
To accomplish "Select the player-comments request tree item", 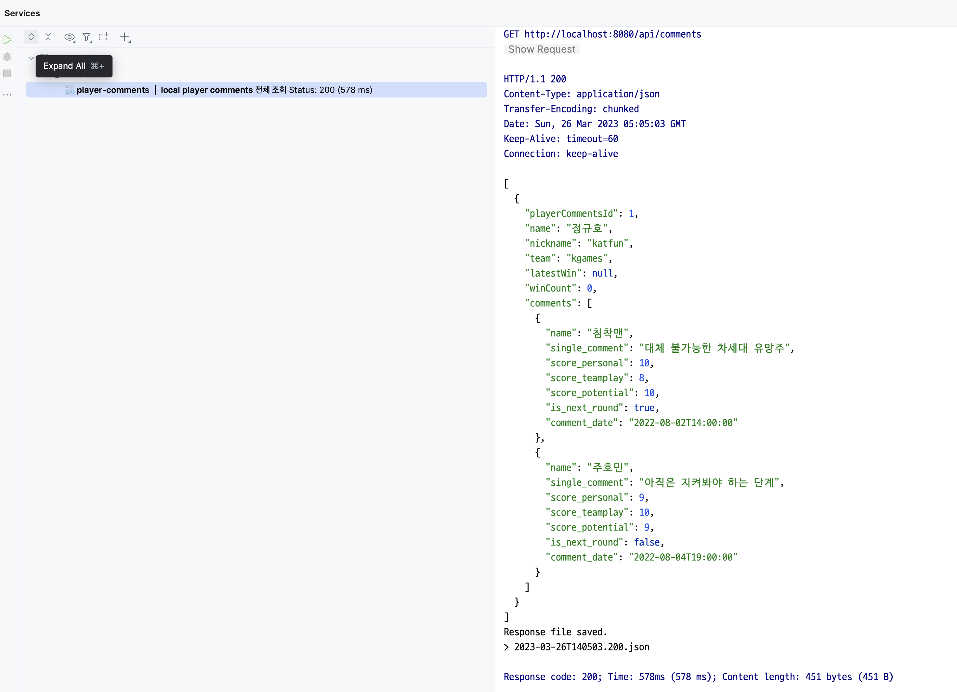I will click(x=113, y=90).
